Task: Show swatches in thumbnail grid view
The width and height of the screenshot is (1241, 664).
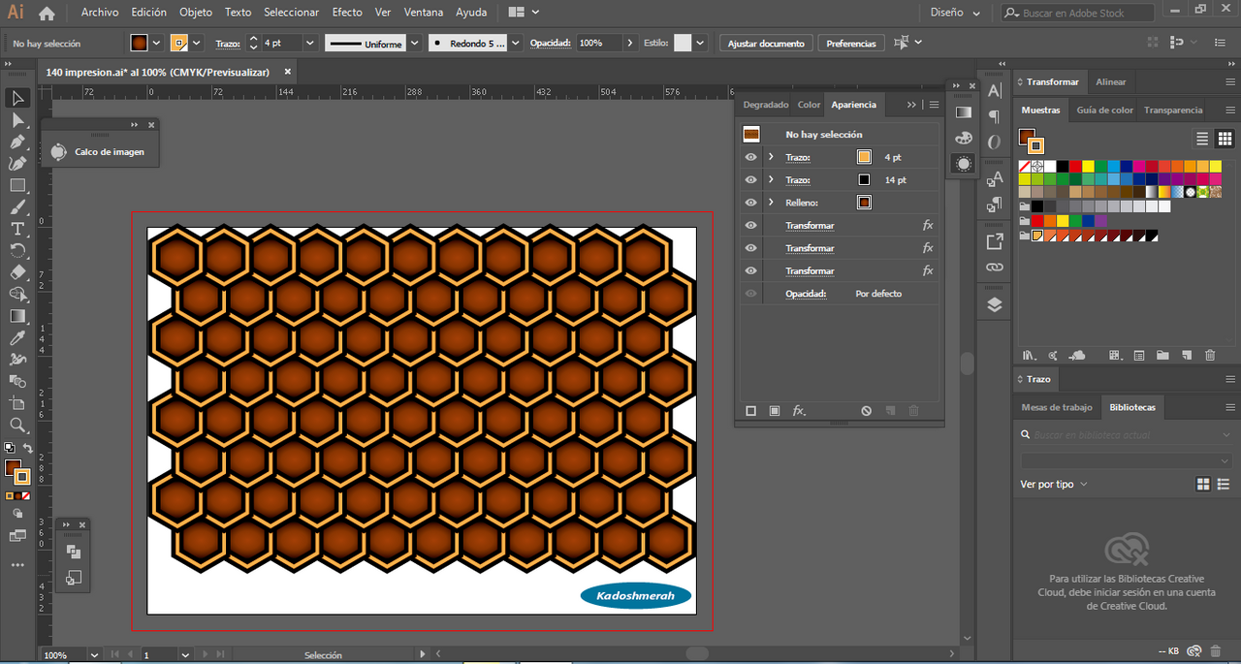Action: point(1225,139)
